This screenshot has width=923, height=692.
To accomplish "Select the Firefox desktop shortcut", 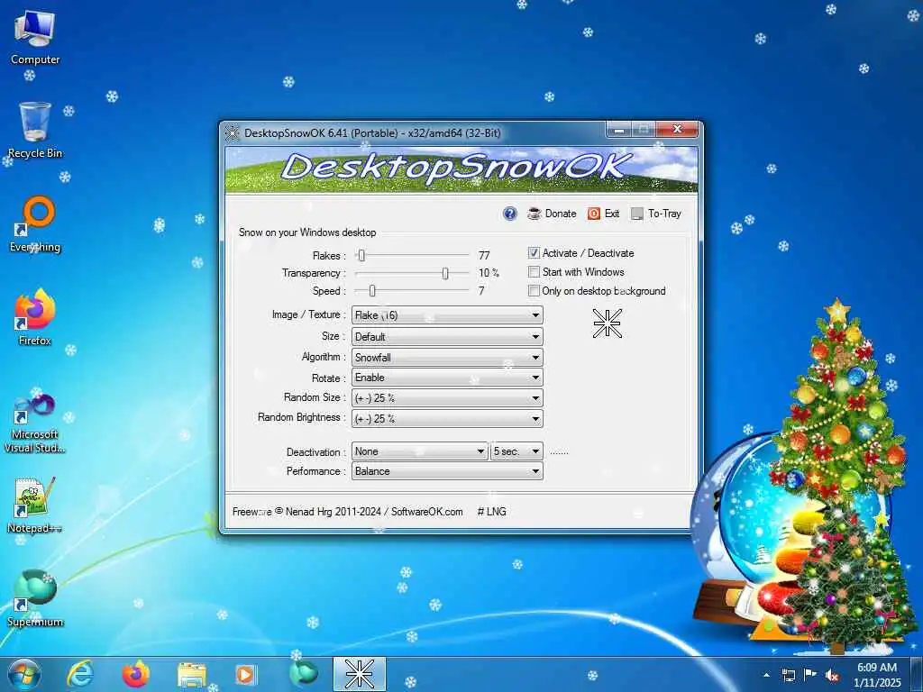I will tap(35, 317).
